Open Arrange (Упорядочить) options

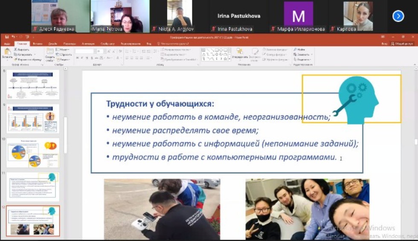coord(240,54)
